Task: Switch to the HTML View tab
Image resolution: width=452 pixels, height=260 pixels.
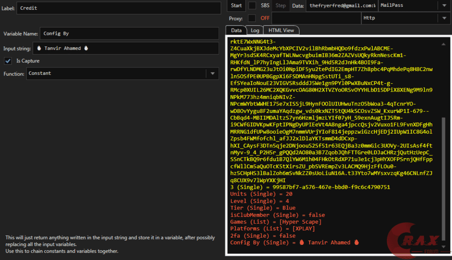Action: [281, 31]
